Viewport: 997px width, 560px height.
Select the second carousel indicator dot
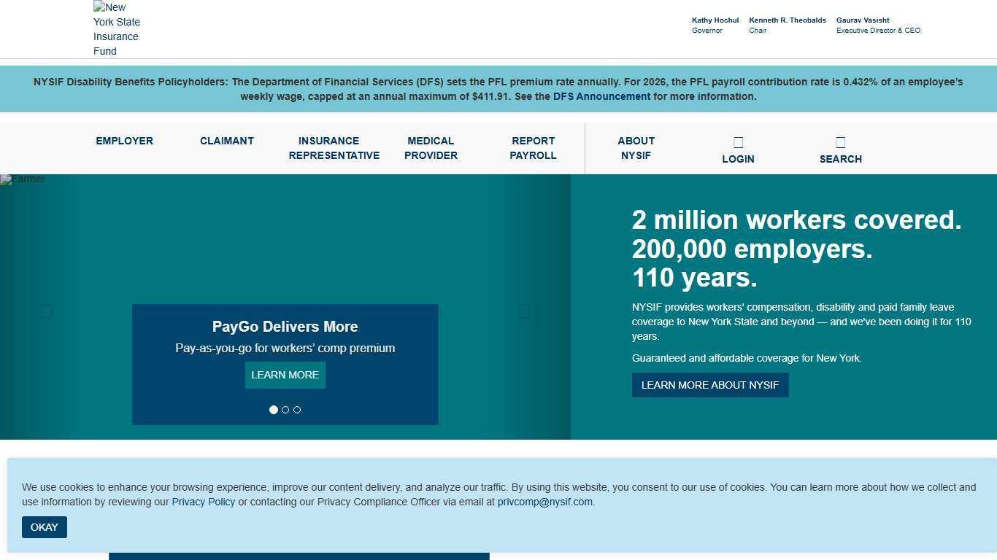pos(285,410)
